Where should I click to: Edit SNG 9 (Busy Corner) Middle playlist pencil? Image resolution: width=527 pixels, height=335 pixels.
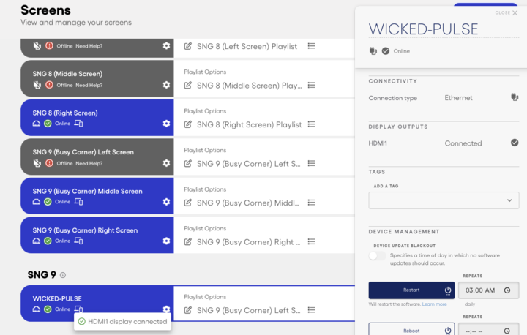(x=188, y=203)
